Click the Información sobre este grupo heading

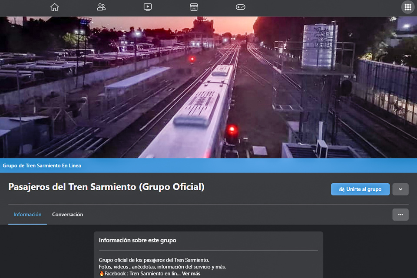click(x=137, y=240)
